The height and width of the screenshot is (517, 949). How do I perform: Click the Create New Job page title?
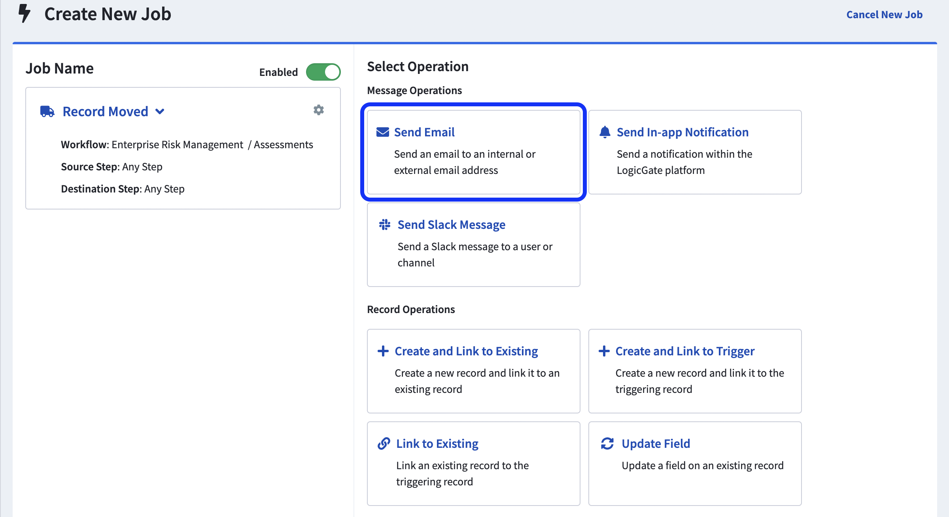[108, 14]
